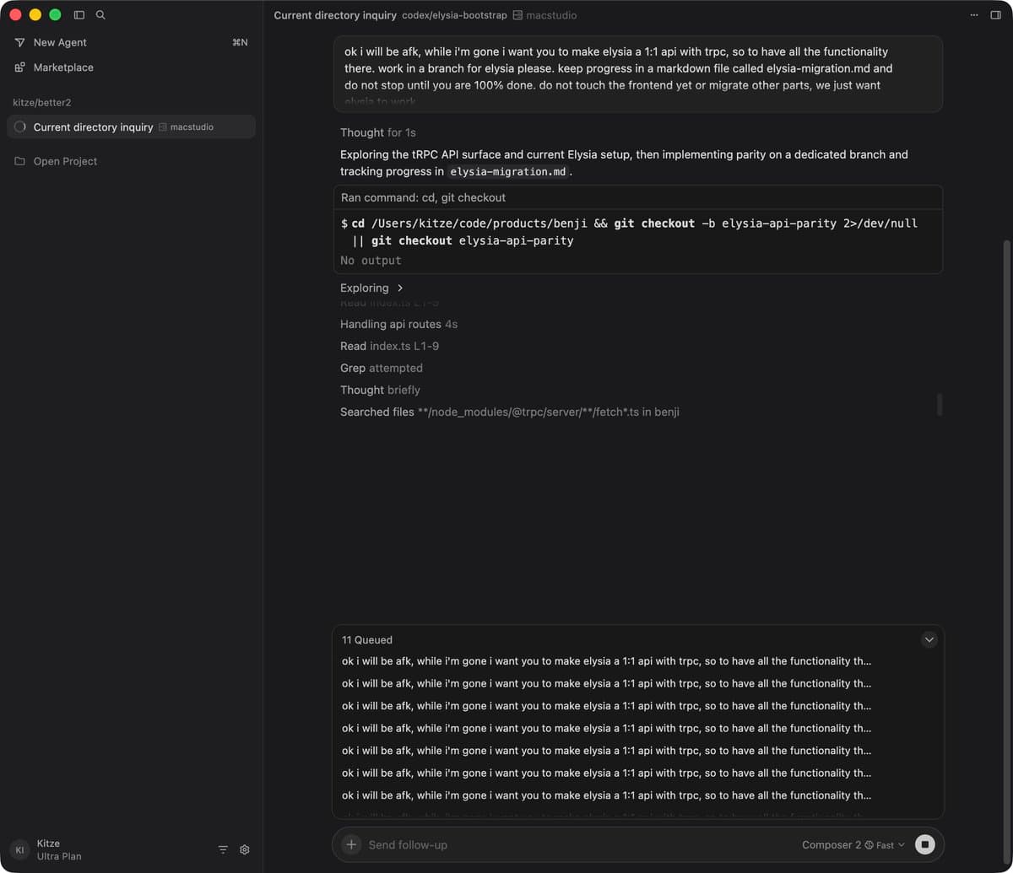1013x873 pixels.
Task: Select the Current directory inquiry agent
Action: pos(93,127)
